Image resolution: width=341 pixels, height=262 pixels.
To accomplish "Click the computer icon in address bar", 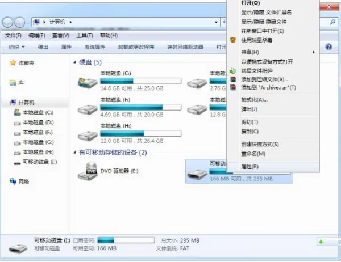I will [36, 22].
